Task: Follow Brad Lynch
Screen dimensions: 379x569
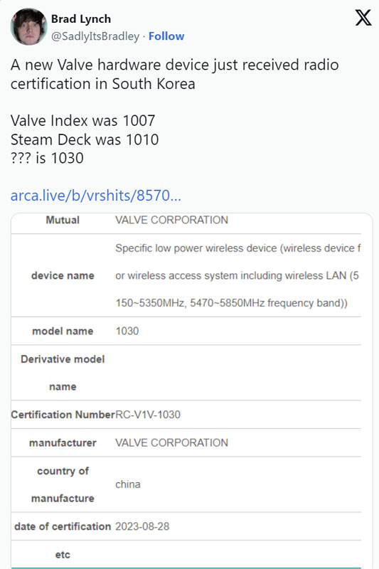Action: pos(166,36)
